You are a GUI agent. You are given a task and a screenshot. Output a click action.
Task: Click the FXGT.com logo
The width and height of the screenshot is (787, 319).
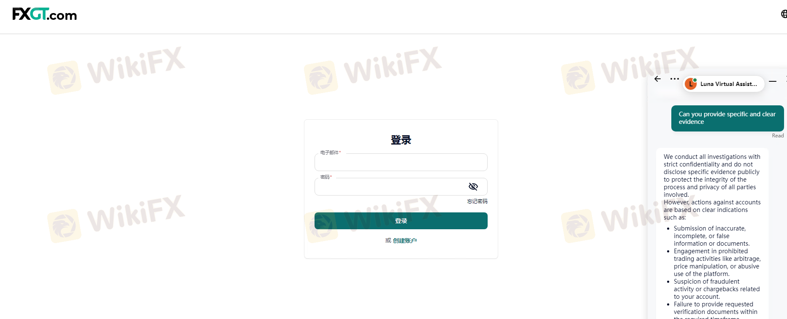pos(44,14)
